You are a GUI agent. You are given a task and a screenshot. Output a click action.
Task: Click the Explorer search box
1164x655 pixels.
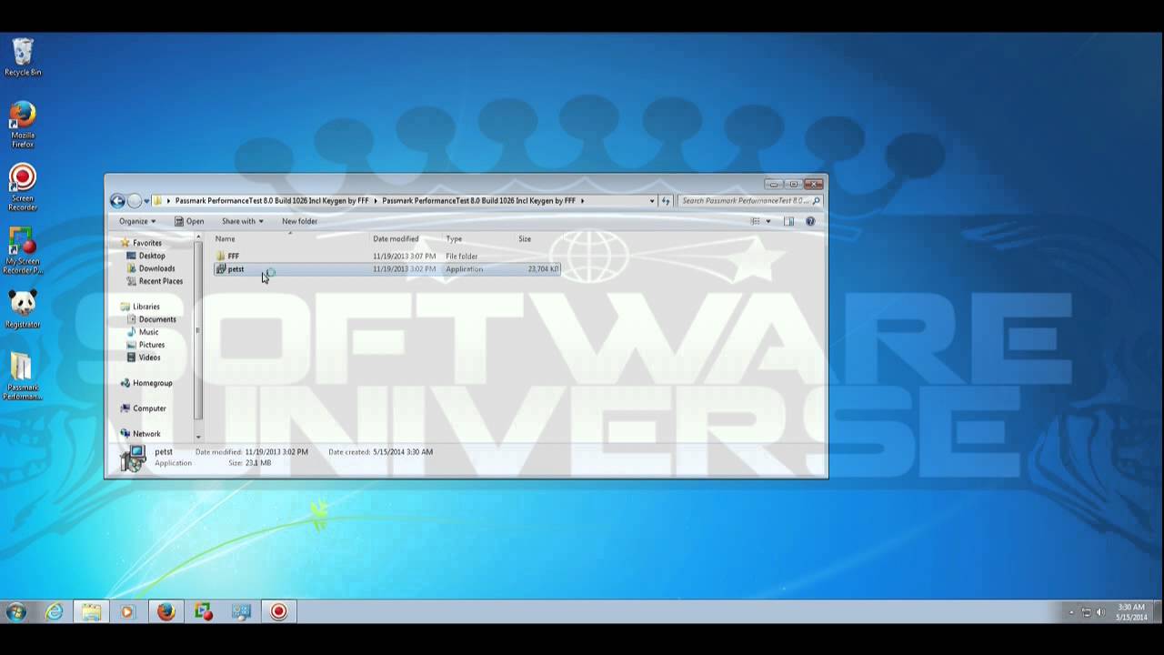pos(750,201)
